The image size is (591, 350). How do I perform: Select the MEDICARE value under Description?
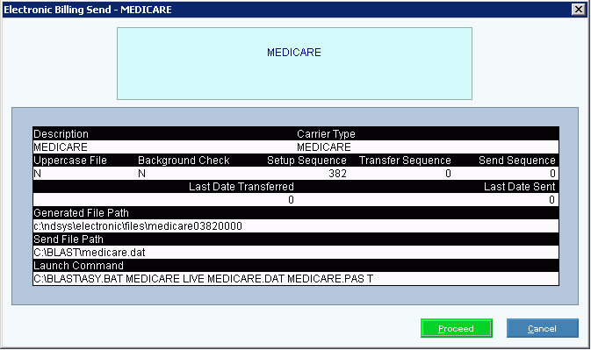click(61, 147)
